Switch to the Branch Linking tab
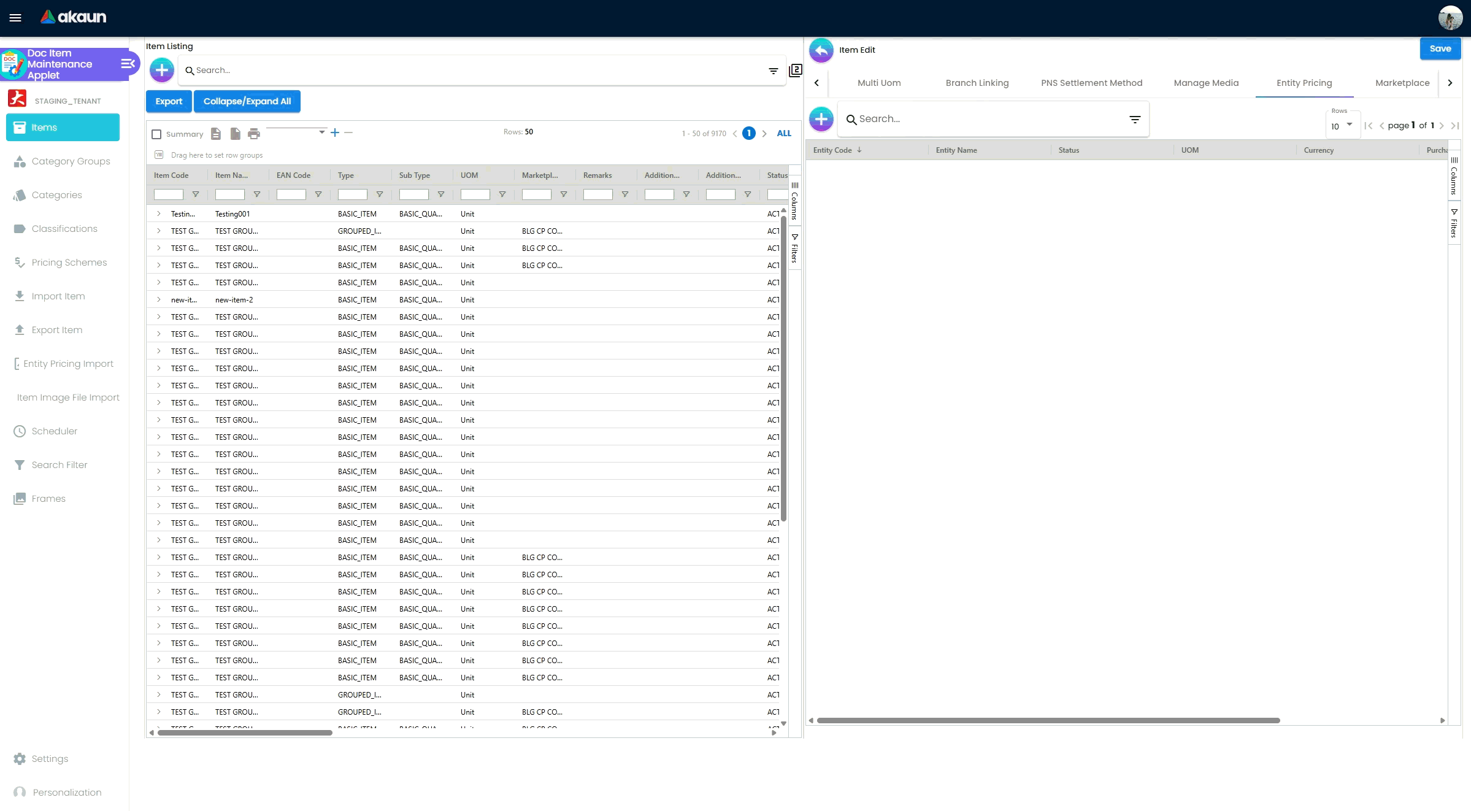Screen dimensions: 1471x811 coord(977,83)
